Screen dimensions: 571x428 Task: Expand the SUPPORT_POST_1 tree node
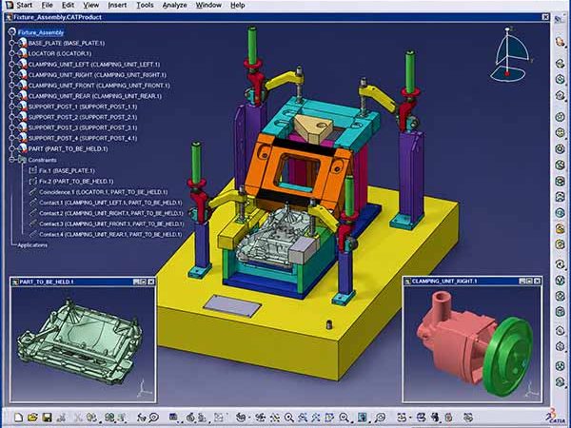click(x=12, y=107)
